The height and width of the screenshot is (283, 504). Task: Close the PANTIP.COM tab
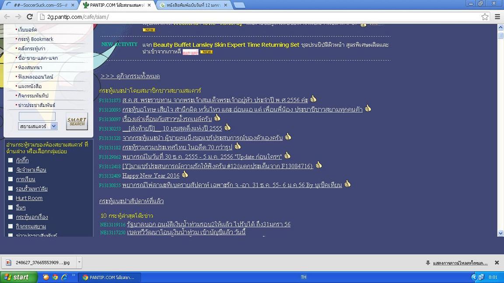click(x=149, y=5)
